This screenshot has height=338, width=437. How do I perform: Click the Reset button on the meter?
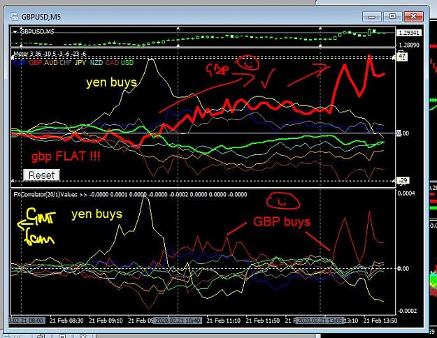(x=41, y=175)
